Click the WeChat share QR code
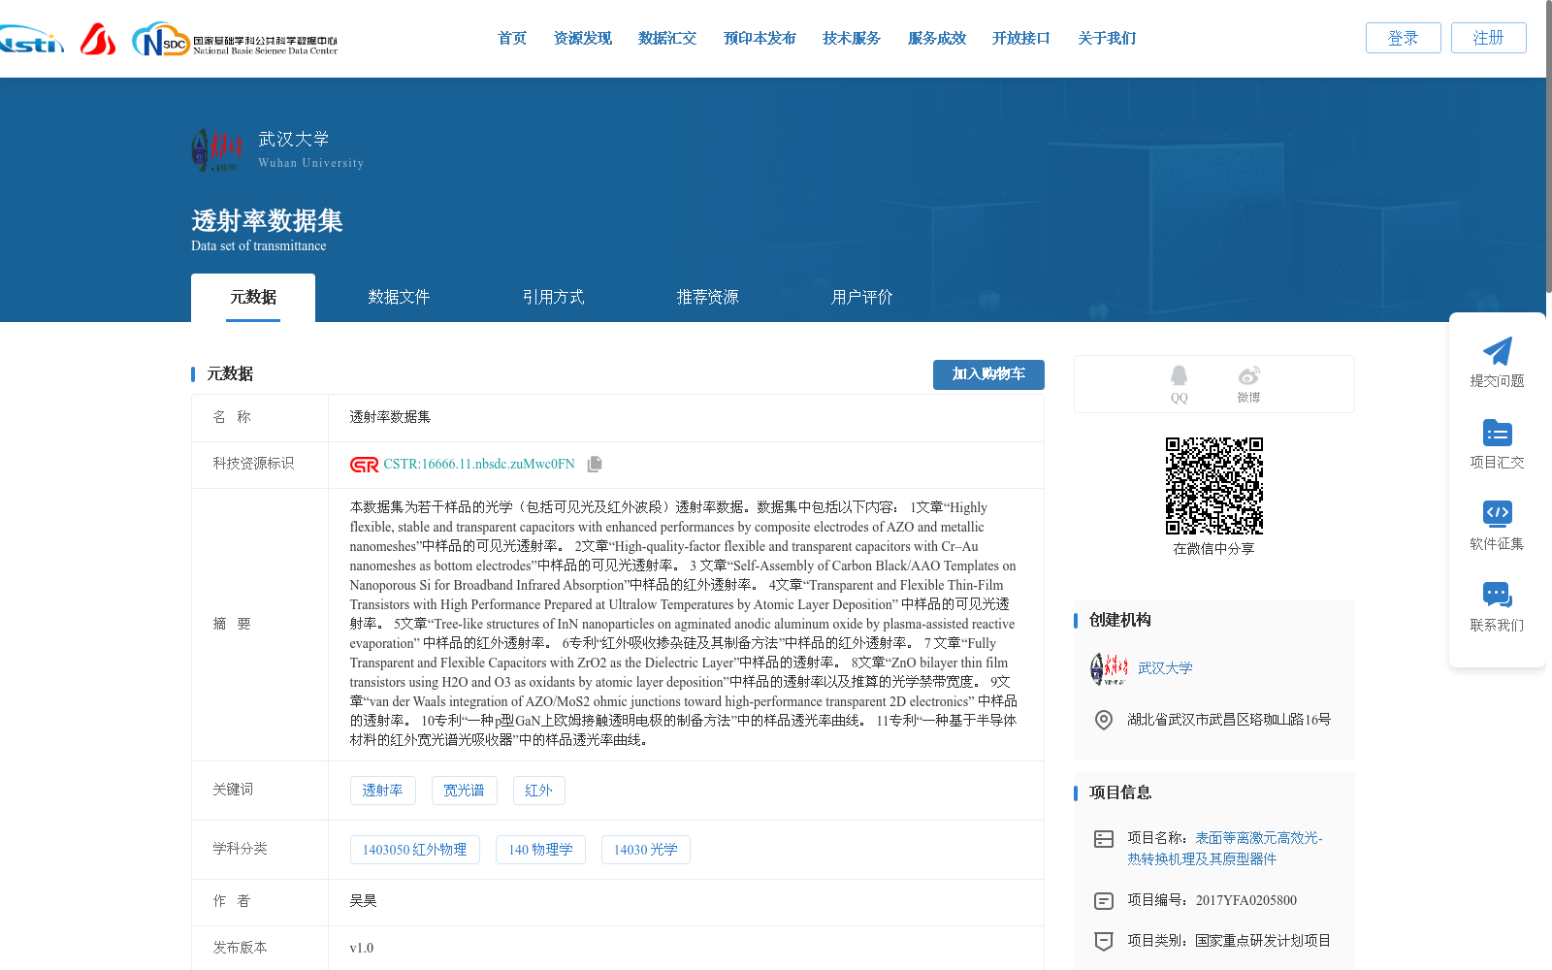This screenshot has width=1552, height=970. pos(1214,486)
